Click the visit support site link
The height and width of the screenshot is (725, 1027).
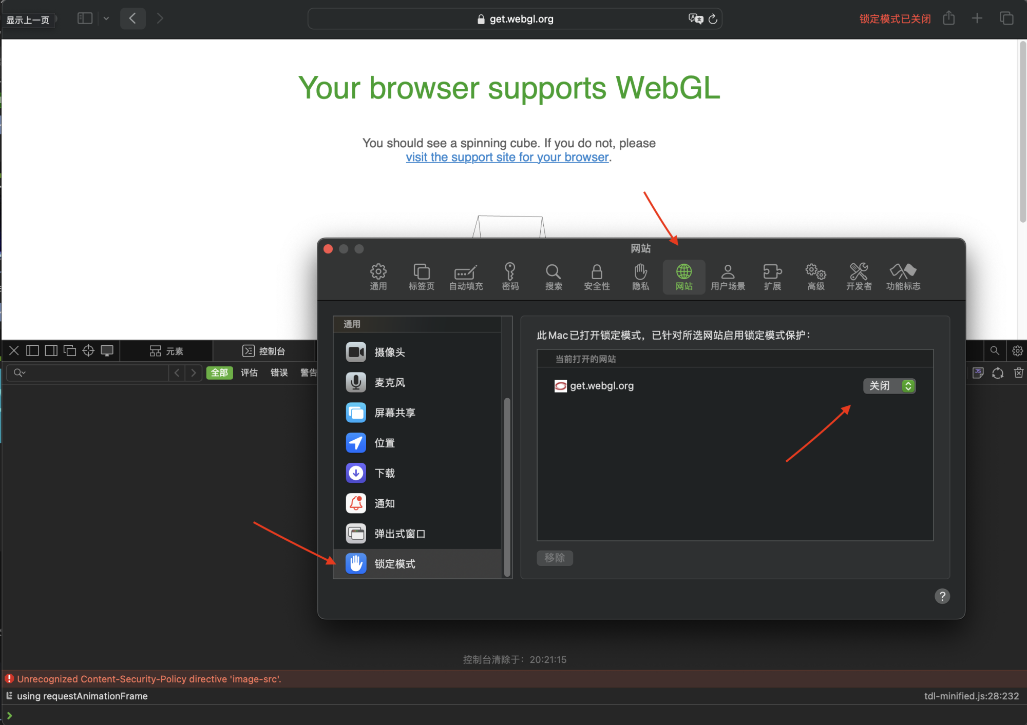[507, 157]
